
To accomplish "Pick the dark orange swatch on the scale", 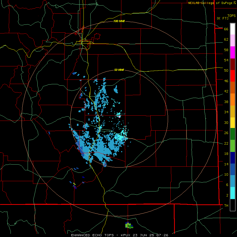I will (233, 88).
